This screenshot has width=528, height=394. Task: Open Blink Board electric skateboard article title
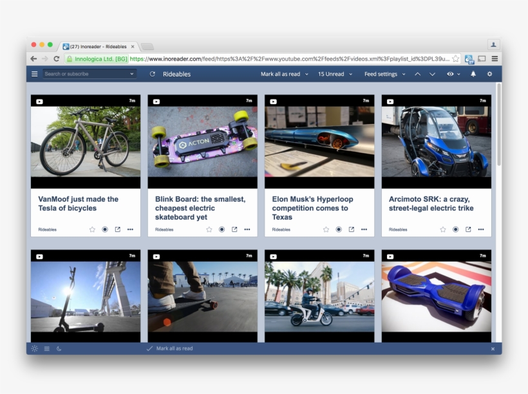pyautogui.click(x=200, y=208)
